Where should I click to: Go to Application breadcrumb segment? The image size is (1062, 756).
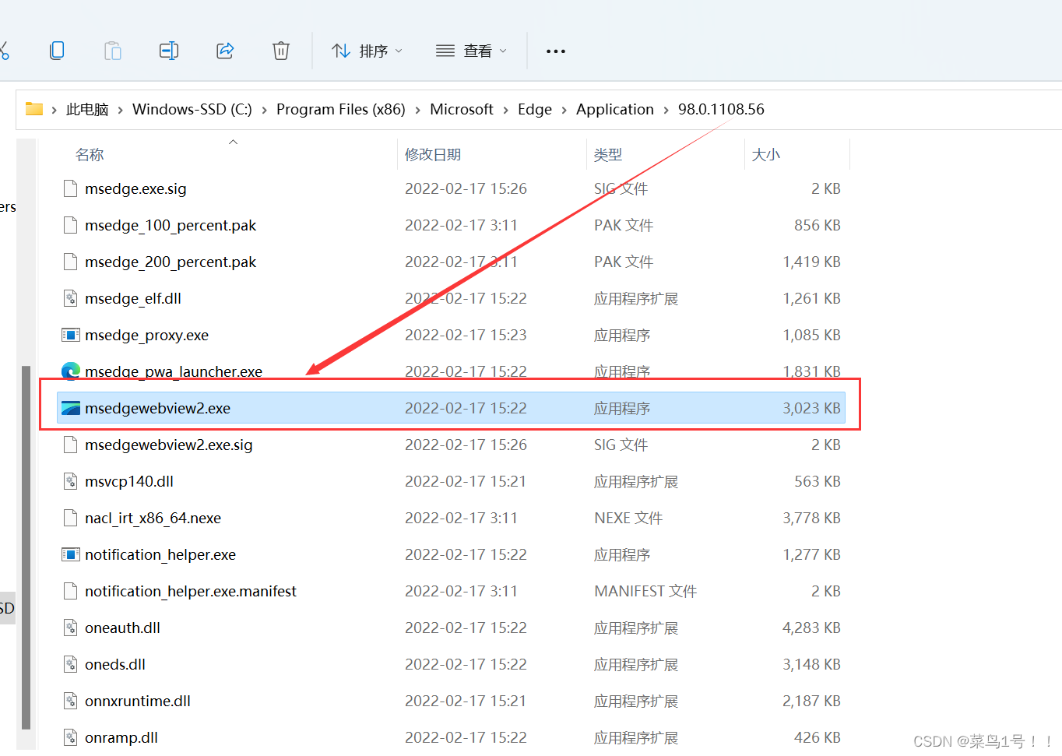tap(615, 109)
